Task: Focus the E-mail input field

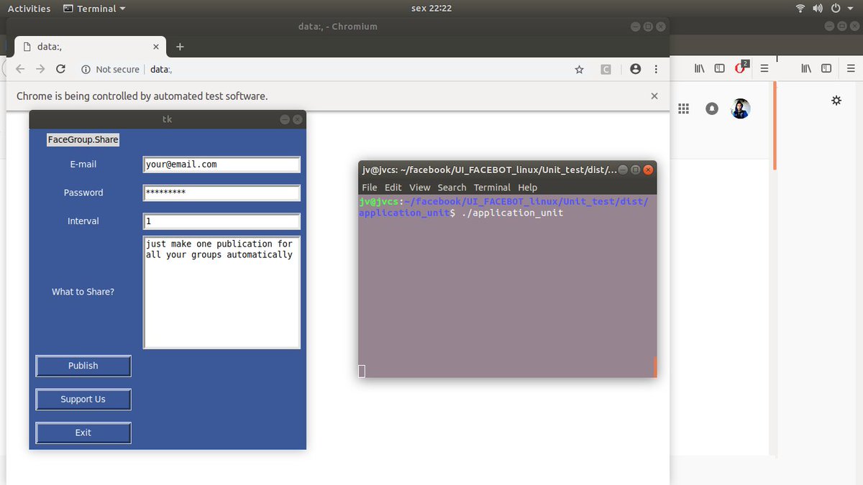Action: pyautogui.click(x=222, y=165)
